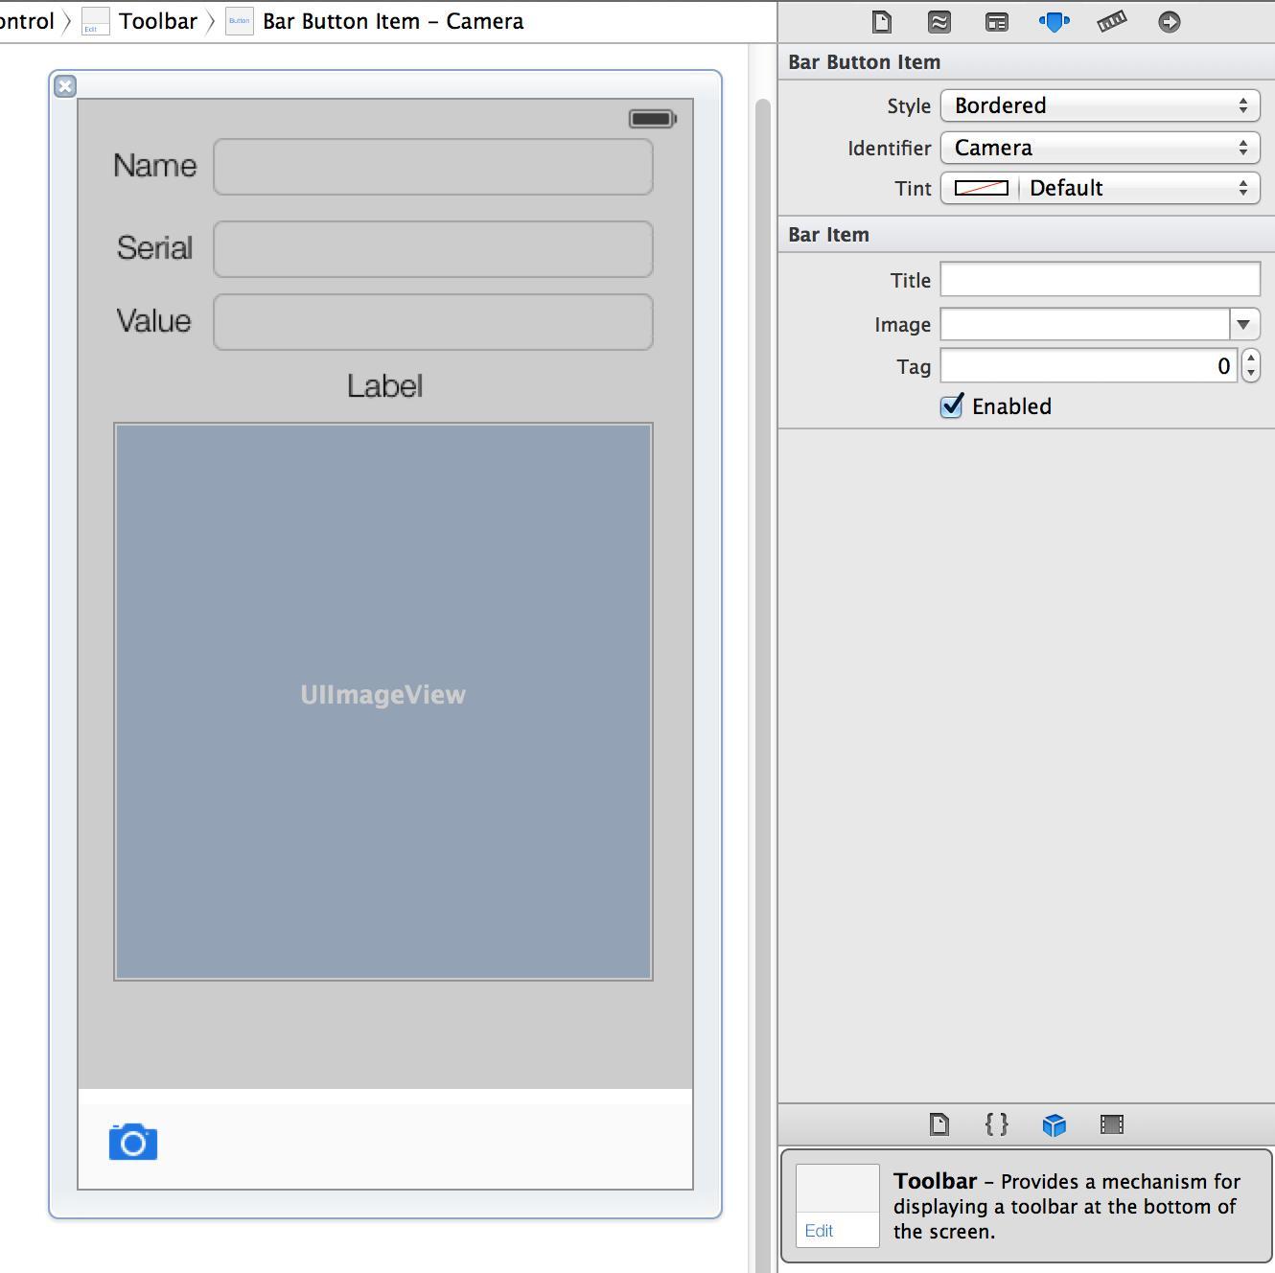Select the centered Label on canvas
1275x1273 pixels.
[384, 386]
